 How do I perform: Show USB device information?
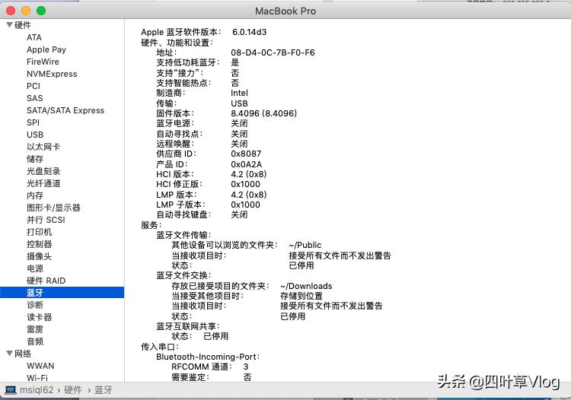coord(35,135)
